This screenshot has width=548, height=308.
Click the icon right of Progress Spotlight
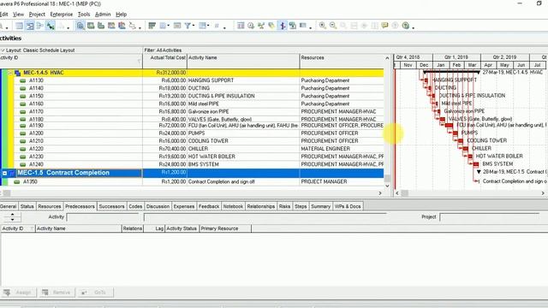[293, 26]
